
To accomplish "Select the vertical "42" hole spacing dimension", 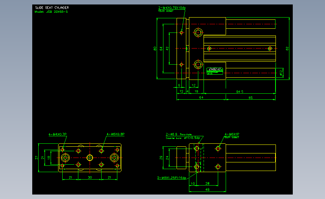I will coord(167,49).
